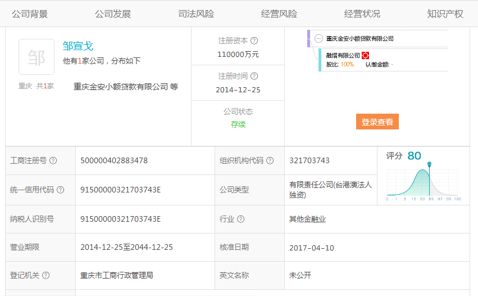Screen dimensions: 478x296
Task: Open help icon beside 统一信用代码
Action: tap(60, 190)
